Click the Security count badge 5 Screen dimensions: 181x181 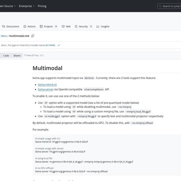(x=91, y=27)
